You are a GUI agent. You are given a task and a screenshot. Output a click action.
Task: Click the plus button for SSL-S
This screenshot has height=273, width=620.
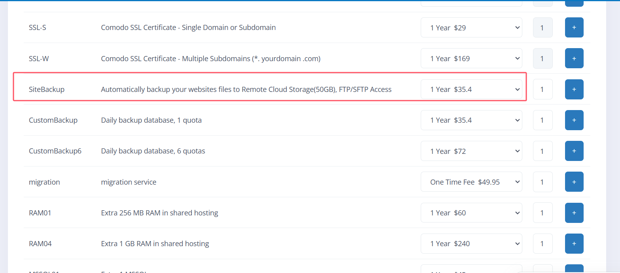tap(574, 28)
